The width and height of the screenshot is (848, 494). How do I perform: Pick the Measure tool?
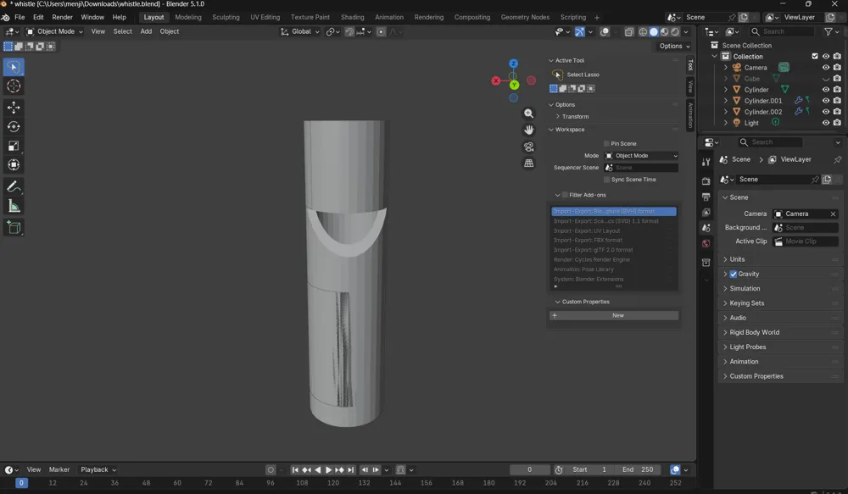click(x=14, y=206)
